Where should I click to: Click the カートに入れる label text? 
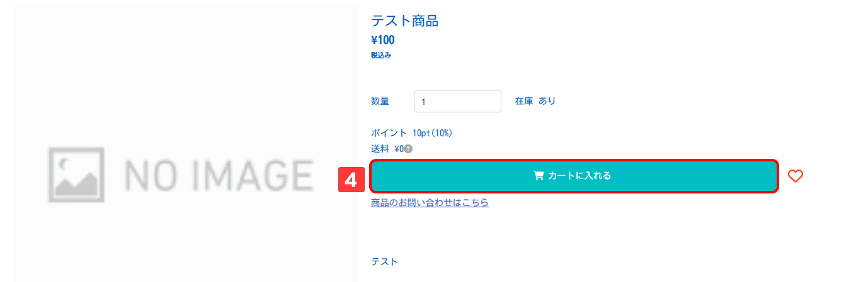pos(580,176)
